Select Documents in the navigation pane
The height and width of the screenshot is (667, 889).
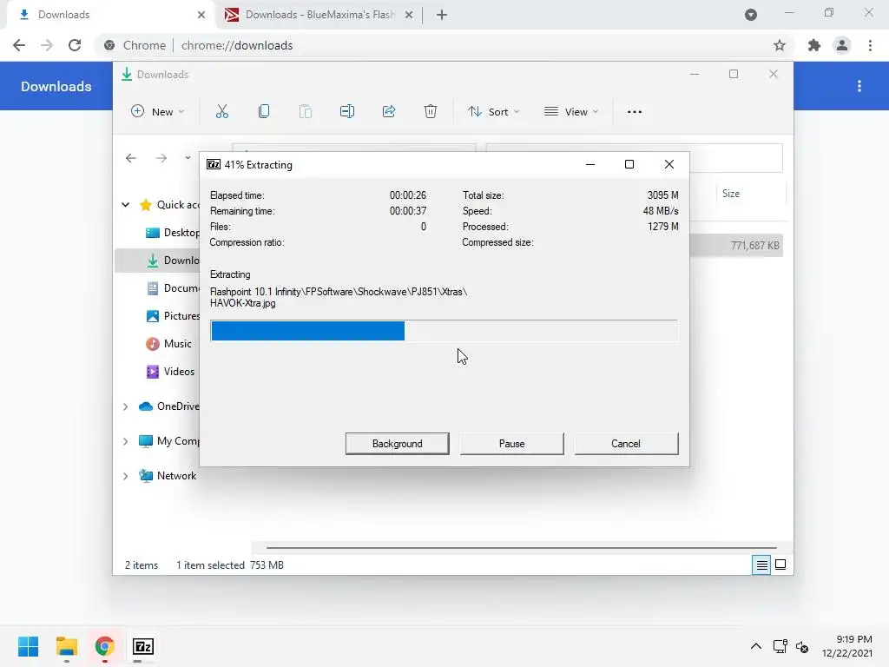pyautogui.click(x=173, y=288)
